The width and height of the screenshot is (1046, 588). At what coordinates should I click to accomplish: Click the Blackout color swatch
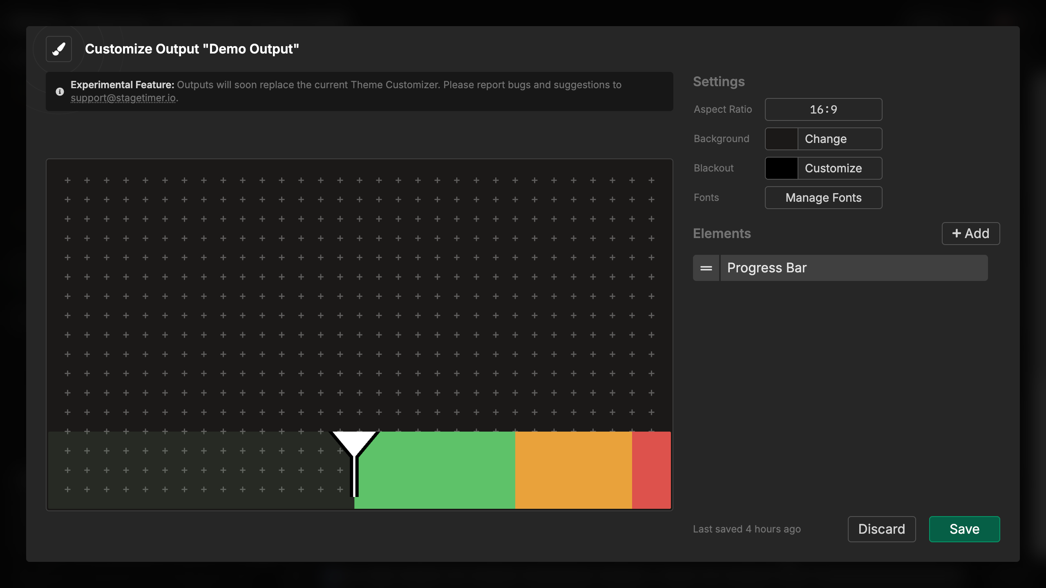pyautogui.click(x=781, y=168)
